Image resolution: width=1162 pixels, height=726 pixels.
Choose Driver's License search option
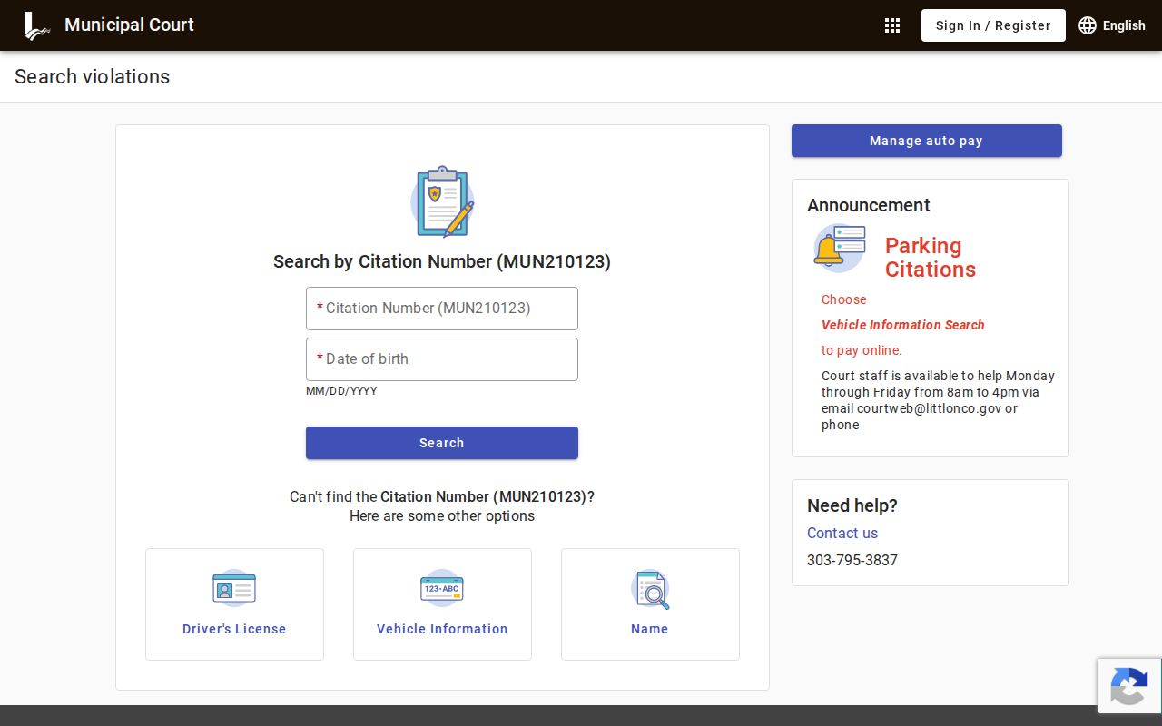point(234,604)
